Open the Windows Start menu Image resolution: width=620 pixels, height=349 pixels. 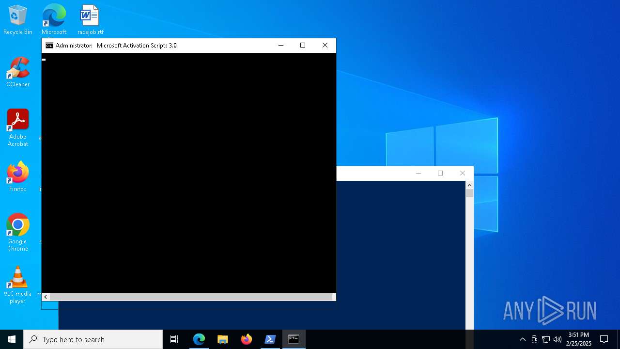click(x=12, y=339)
